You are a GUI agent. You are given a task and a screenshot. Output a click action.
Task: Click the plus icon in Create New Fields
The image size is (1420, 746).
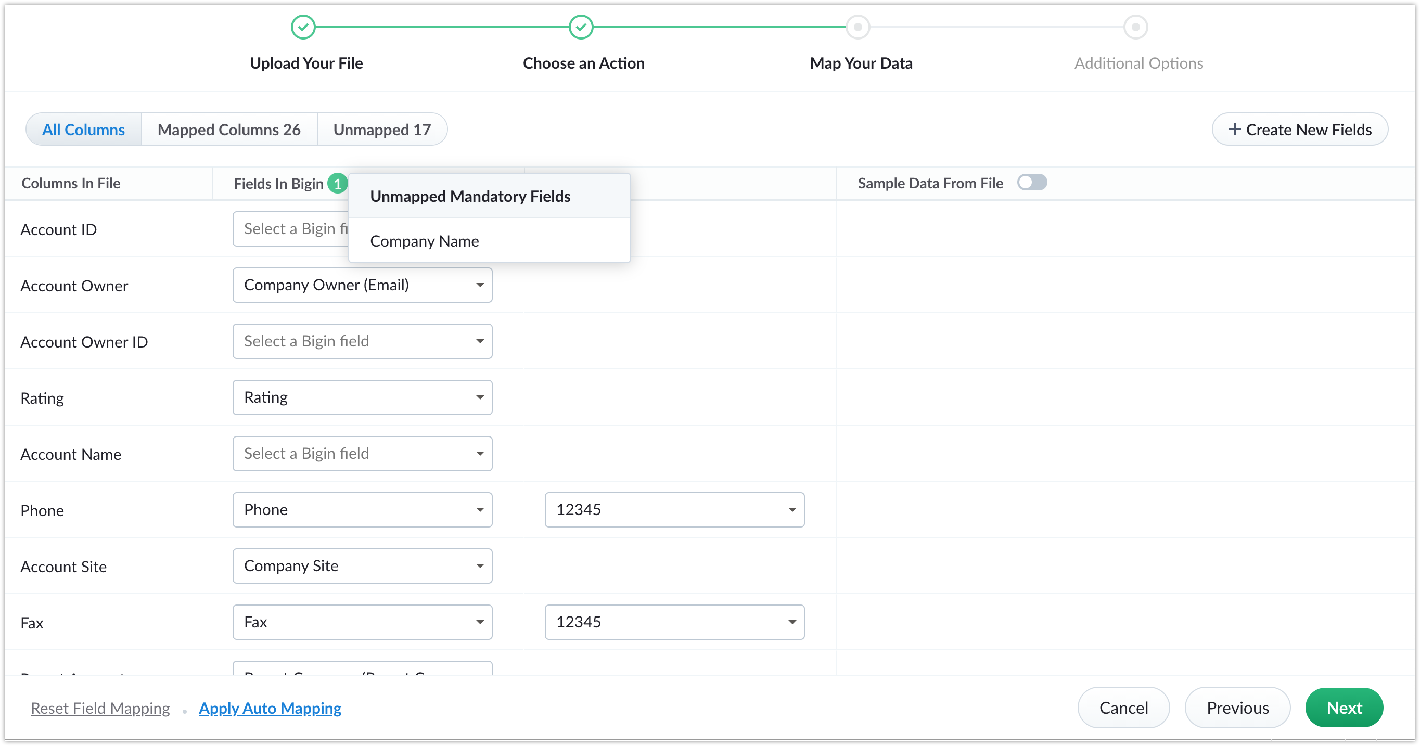click(x=1234, y=130)
